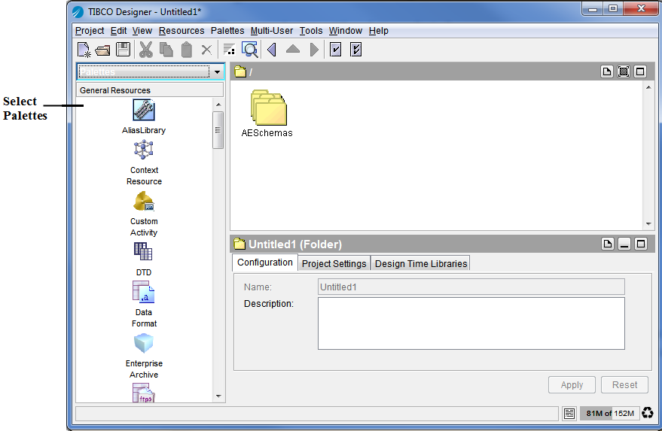Click the status bar console log icon
The width and height of the screenshot is (662, 431).
(569, 413)
